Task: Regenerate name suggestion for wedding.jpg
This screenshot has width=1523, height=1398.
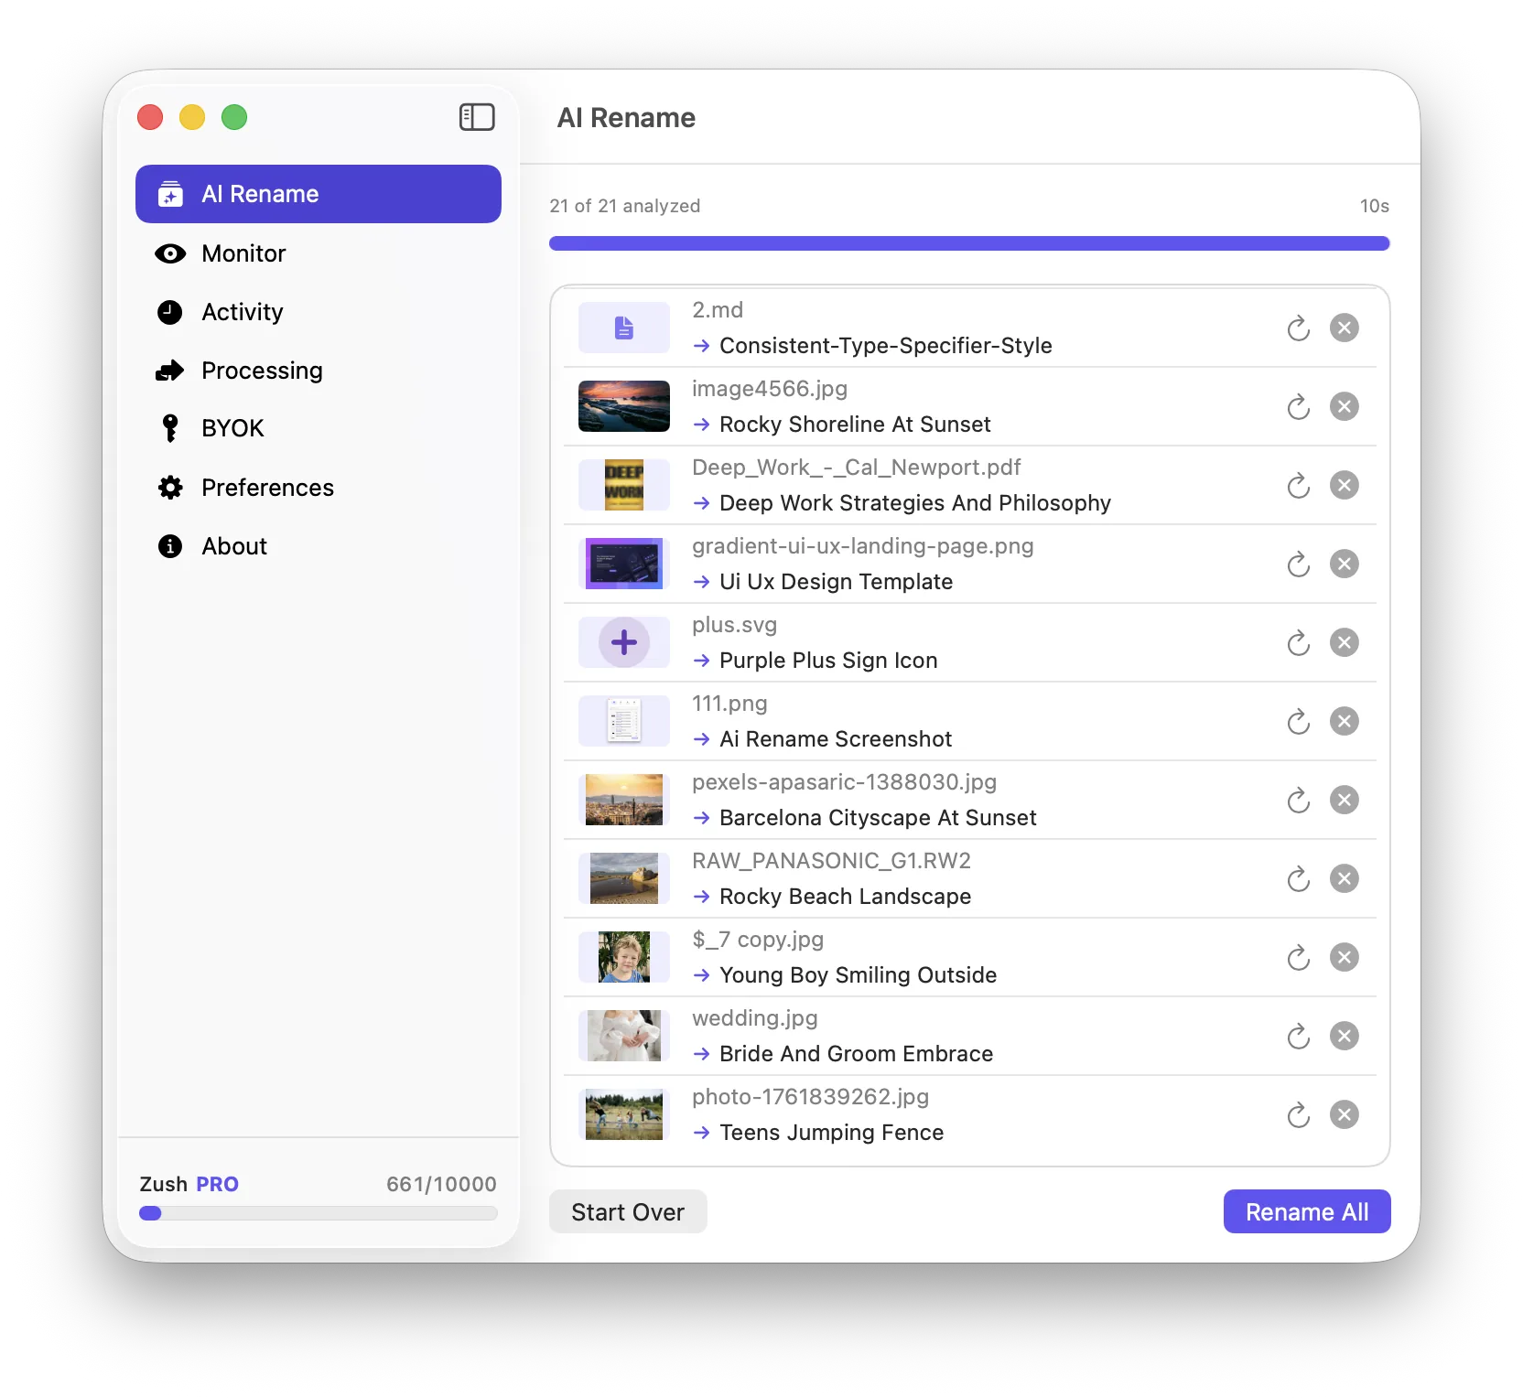Action: point(1298,1037)
